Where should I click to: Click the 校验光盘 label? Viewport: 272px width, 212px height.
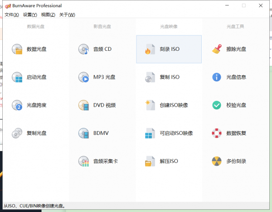click(236, 105)
